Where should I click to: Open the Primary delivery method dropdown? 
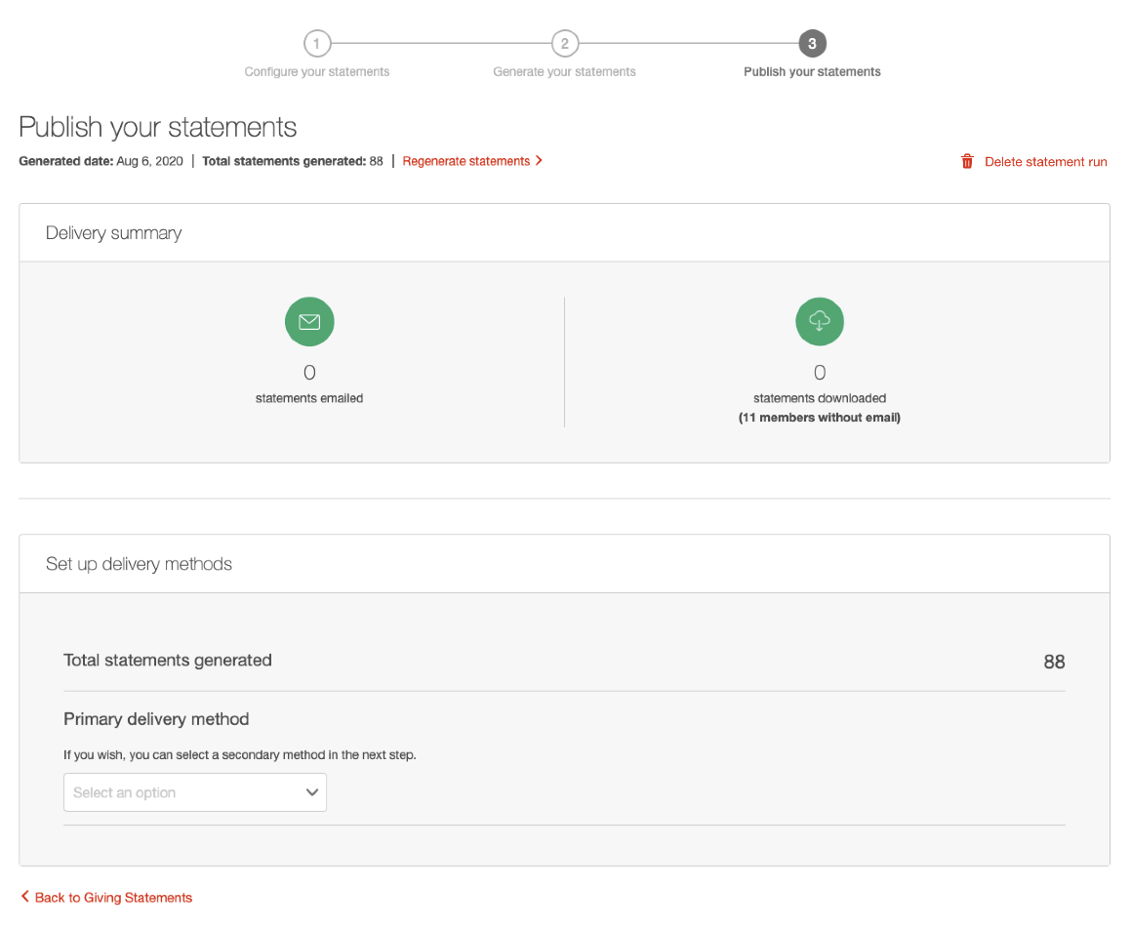(194, 792)
